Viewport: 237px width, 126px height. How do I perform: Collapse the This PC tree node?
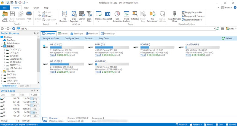[x=2, y=46]
